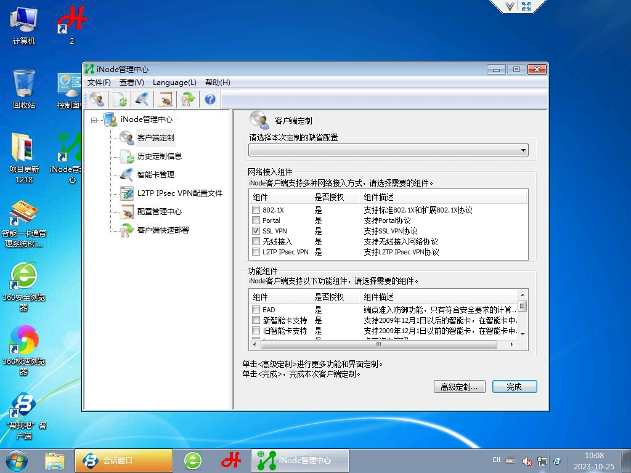Open L2TP IPsec VPN配置文件 tree item

click(x=180, y=193)
